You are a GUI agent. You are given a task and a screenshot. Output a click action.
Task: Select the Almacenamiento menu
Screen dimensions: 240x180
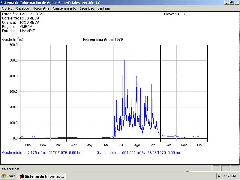(x=64, y=8)
